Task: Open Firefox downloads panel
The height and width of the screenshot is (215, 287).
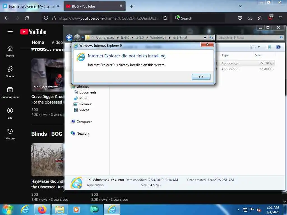Action: (x=250, y=18)
